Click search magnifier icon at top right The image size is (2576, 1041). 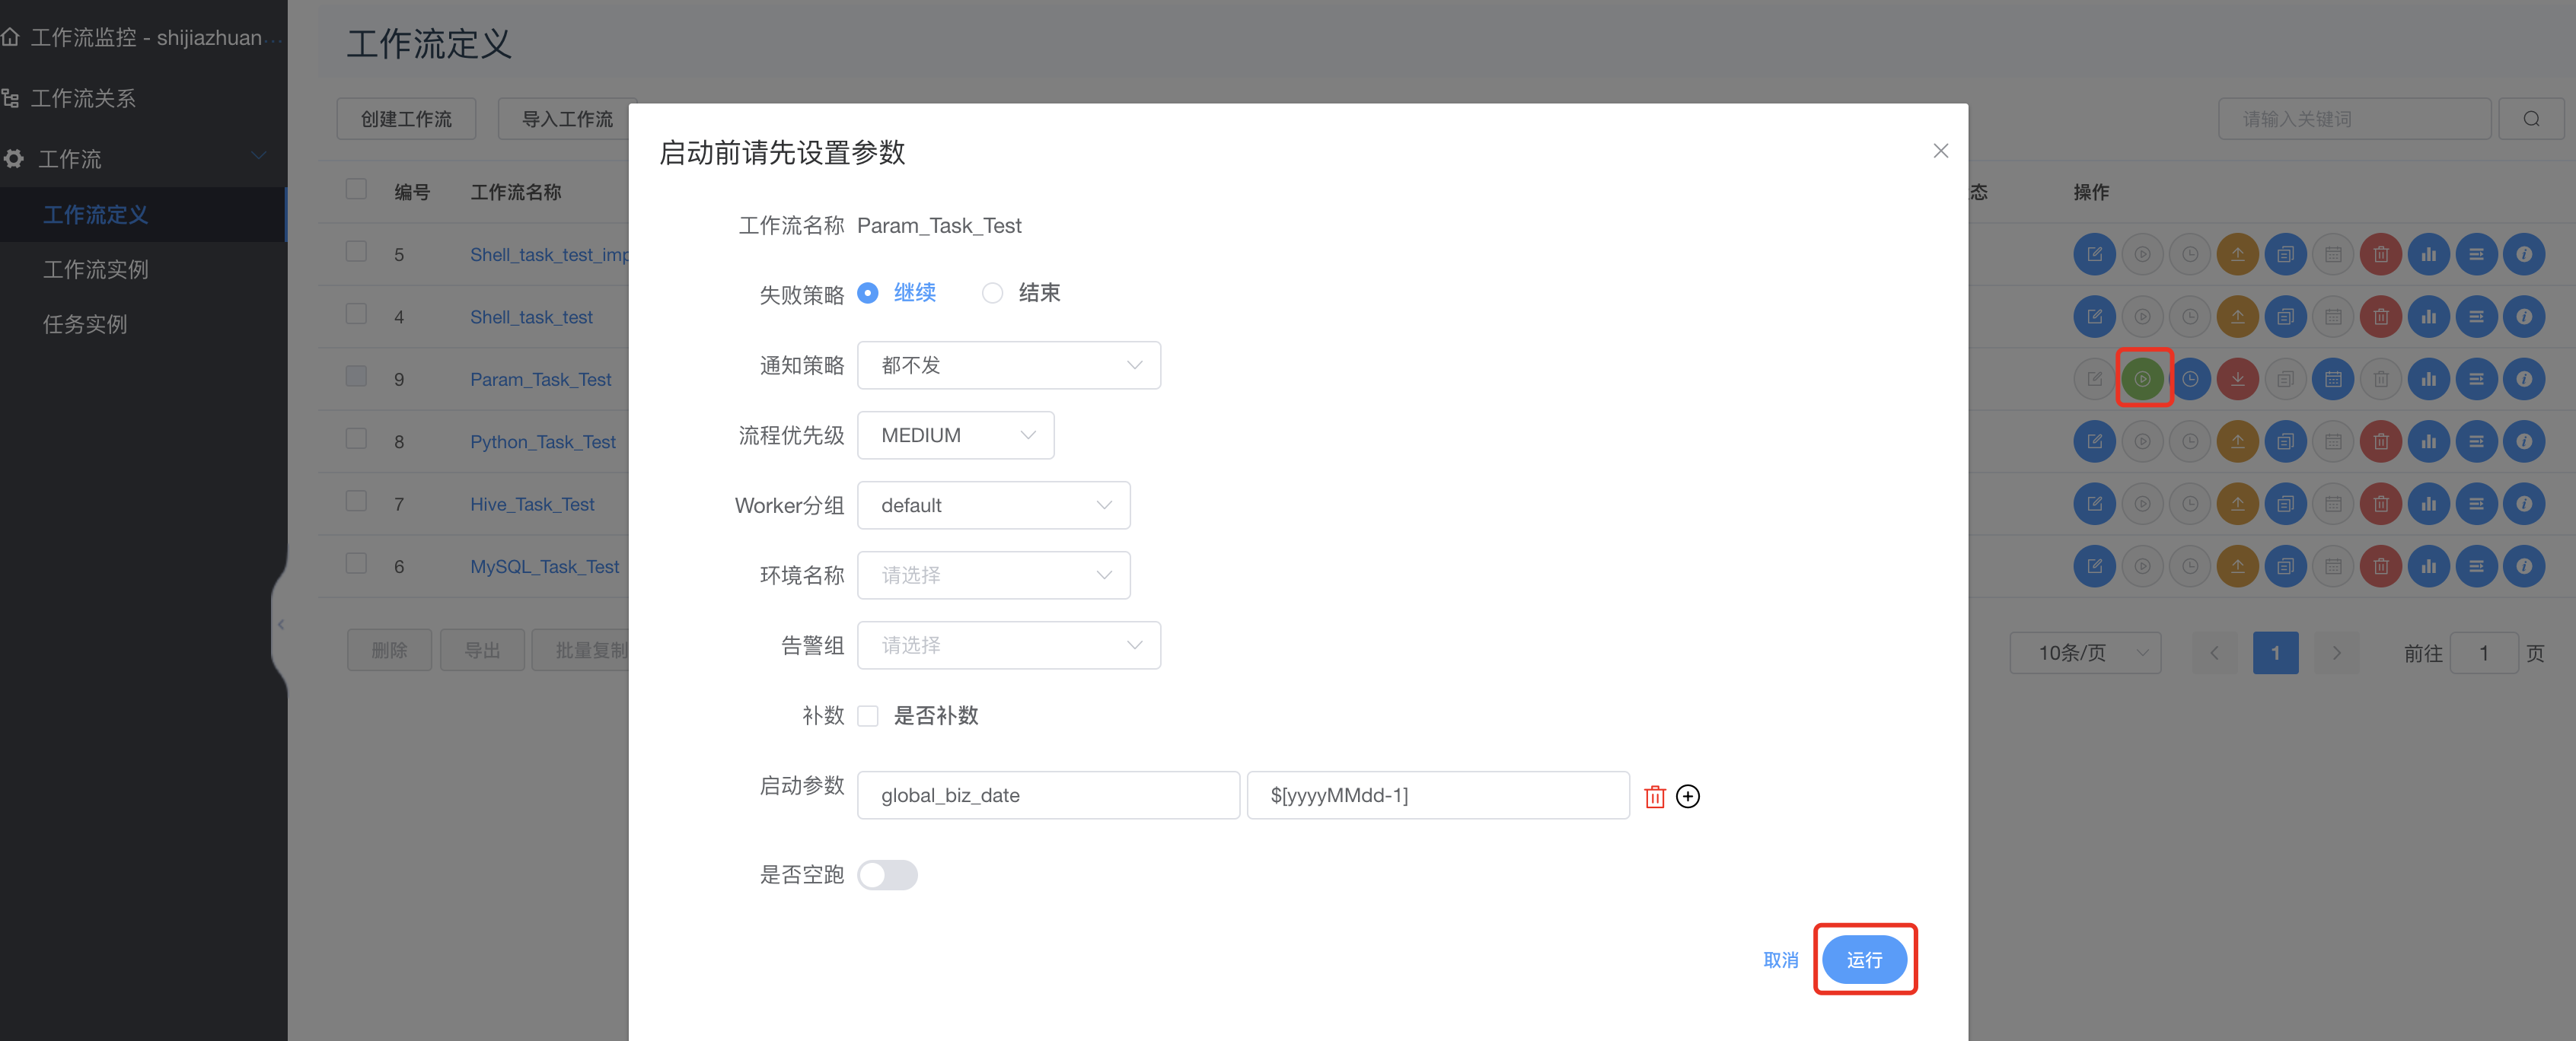2530,119
